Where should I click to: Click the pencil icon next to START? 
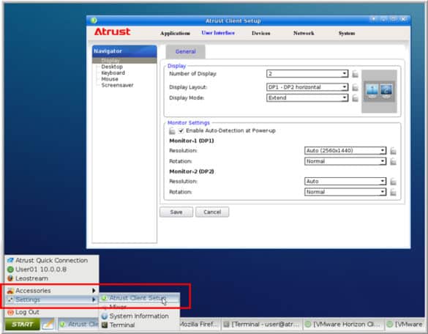[x=48, y=324]
